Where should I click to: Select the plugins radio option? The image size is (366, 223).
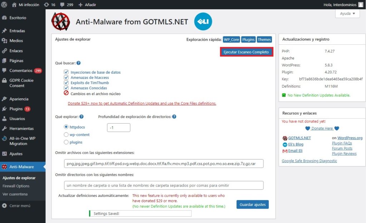(66, 142)
